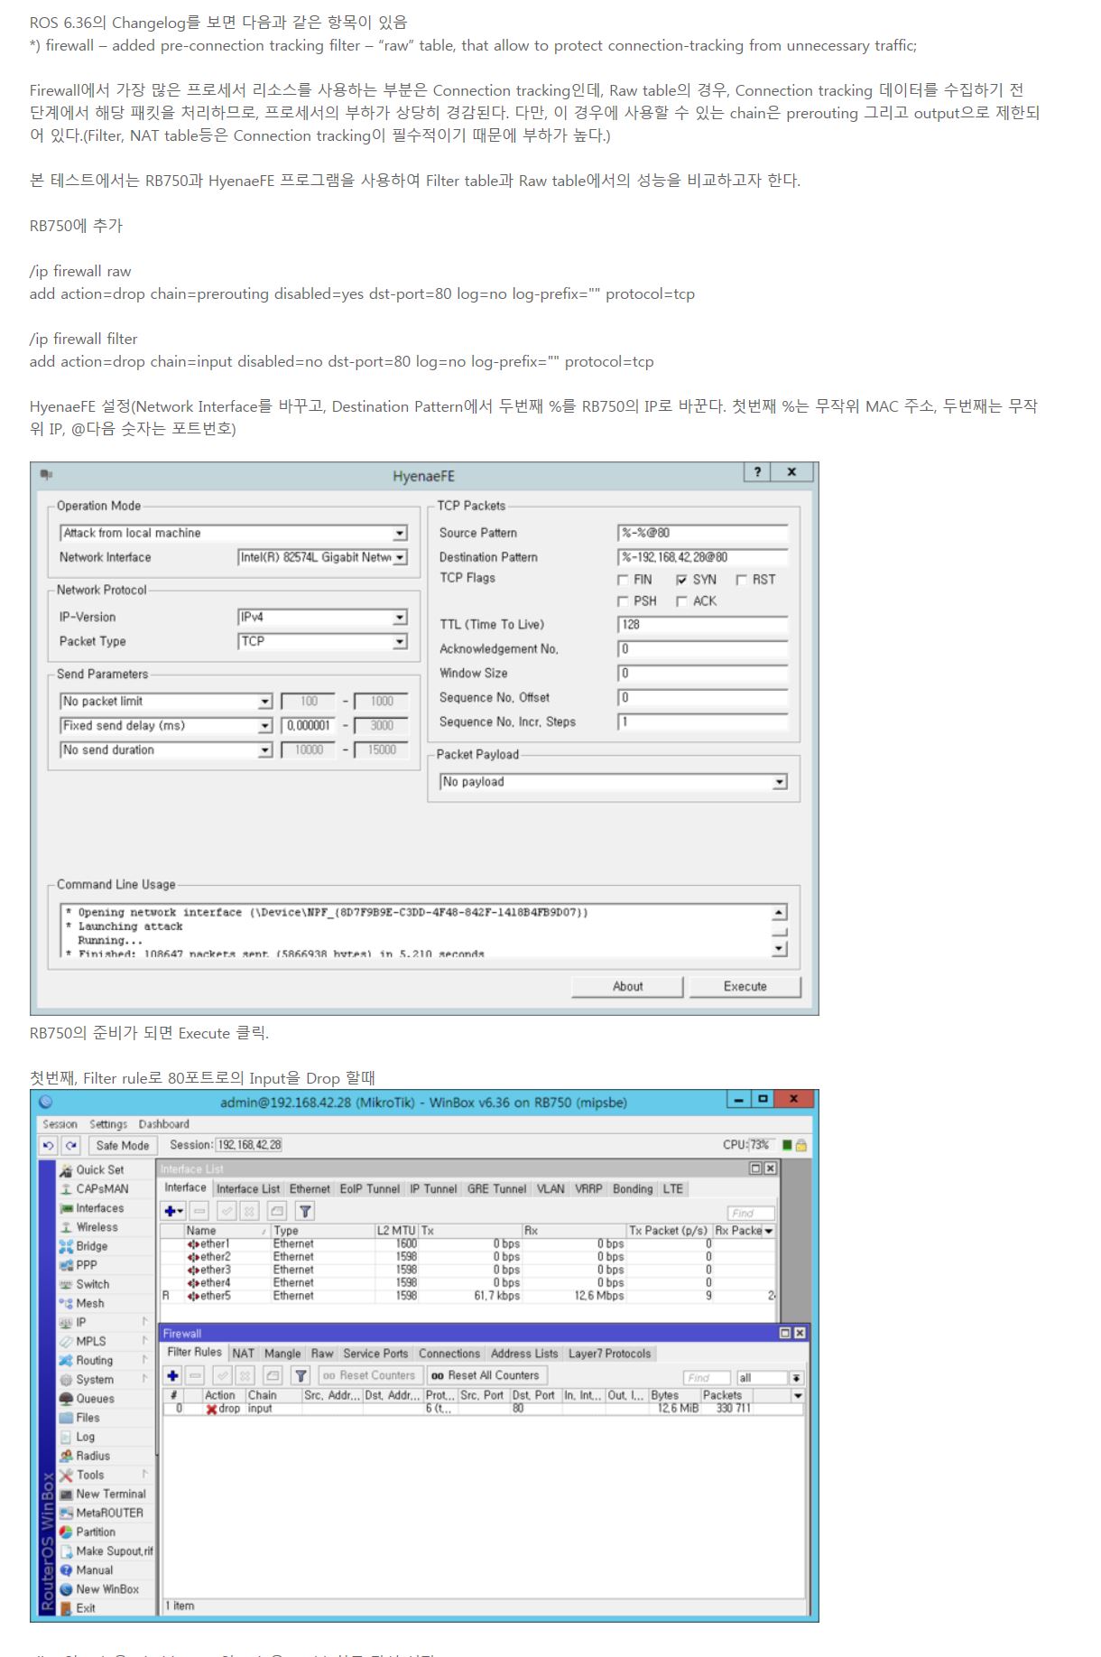The width and height of the screenshot is (1101, 1657).
Task: Open MetaROUTER in the WinBox sidebar
Action: [109, 1513]
